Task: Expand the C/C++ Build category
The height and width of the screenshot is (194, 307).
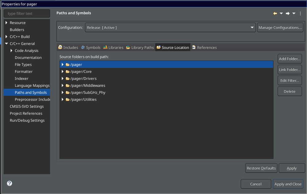Action: pyautogui.click(x=6, y=37)
